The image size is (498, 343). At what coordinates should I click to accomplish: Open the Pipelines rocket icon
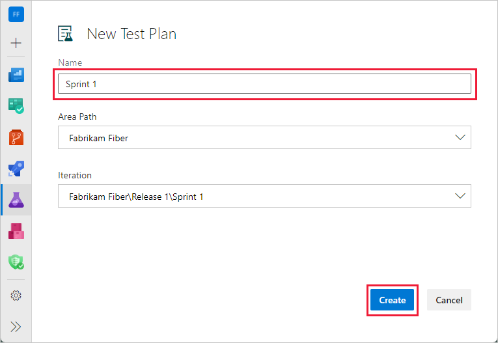click(x=16, y=169)
